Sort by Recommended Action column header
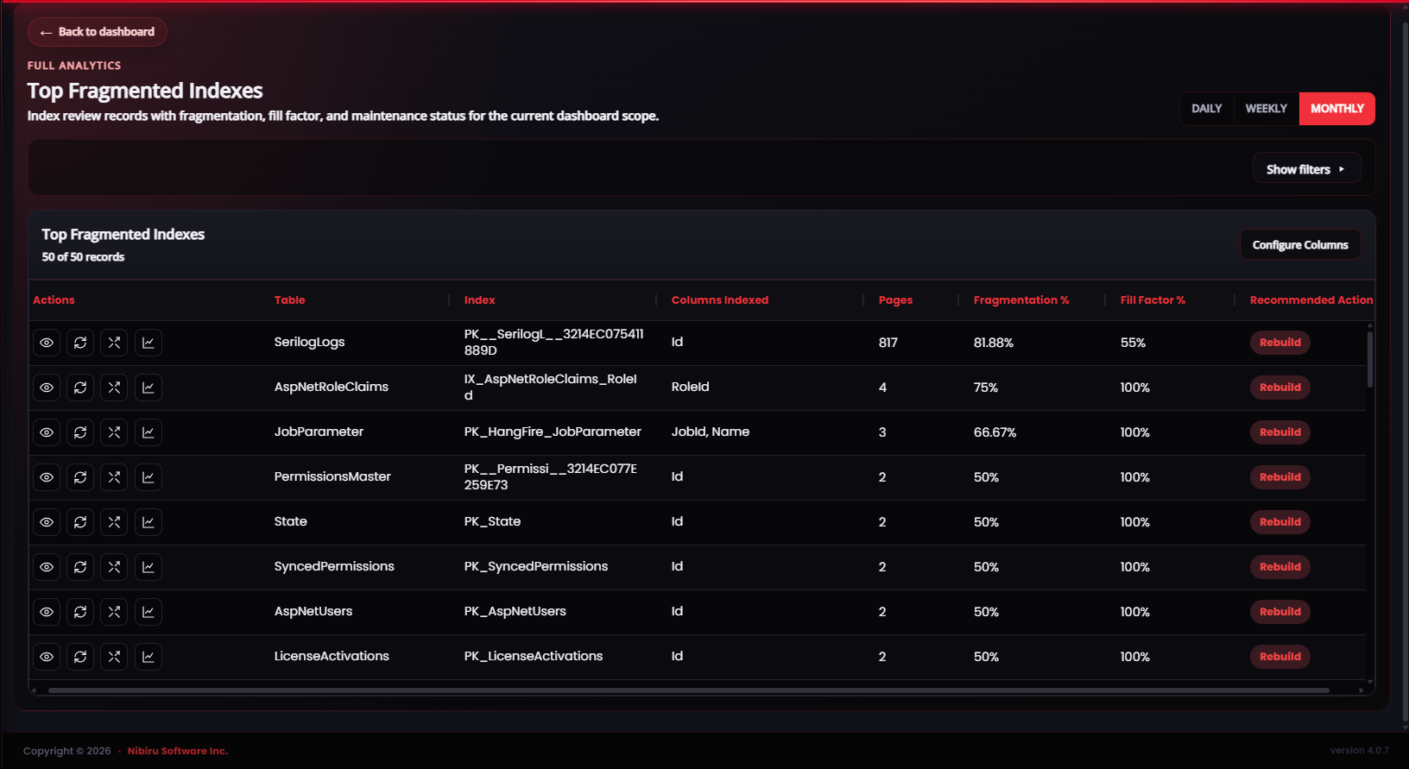This screenshot has height=769, width=1409. (x=1311, y=300)
